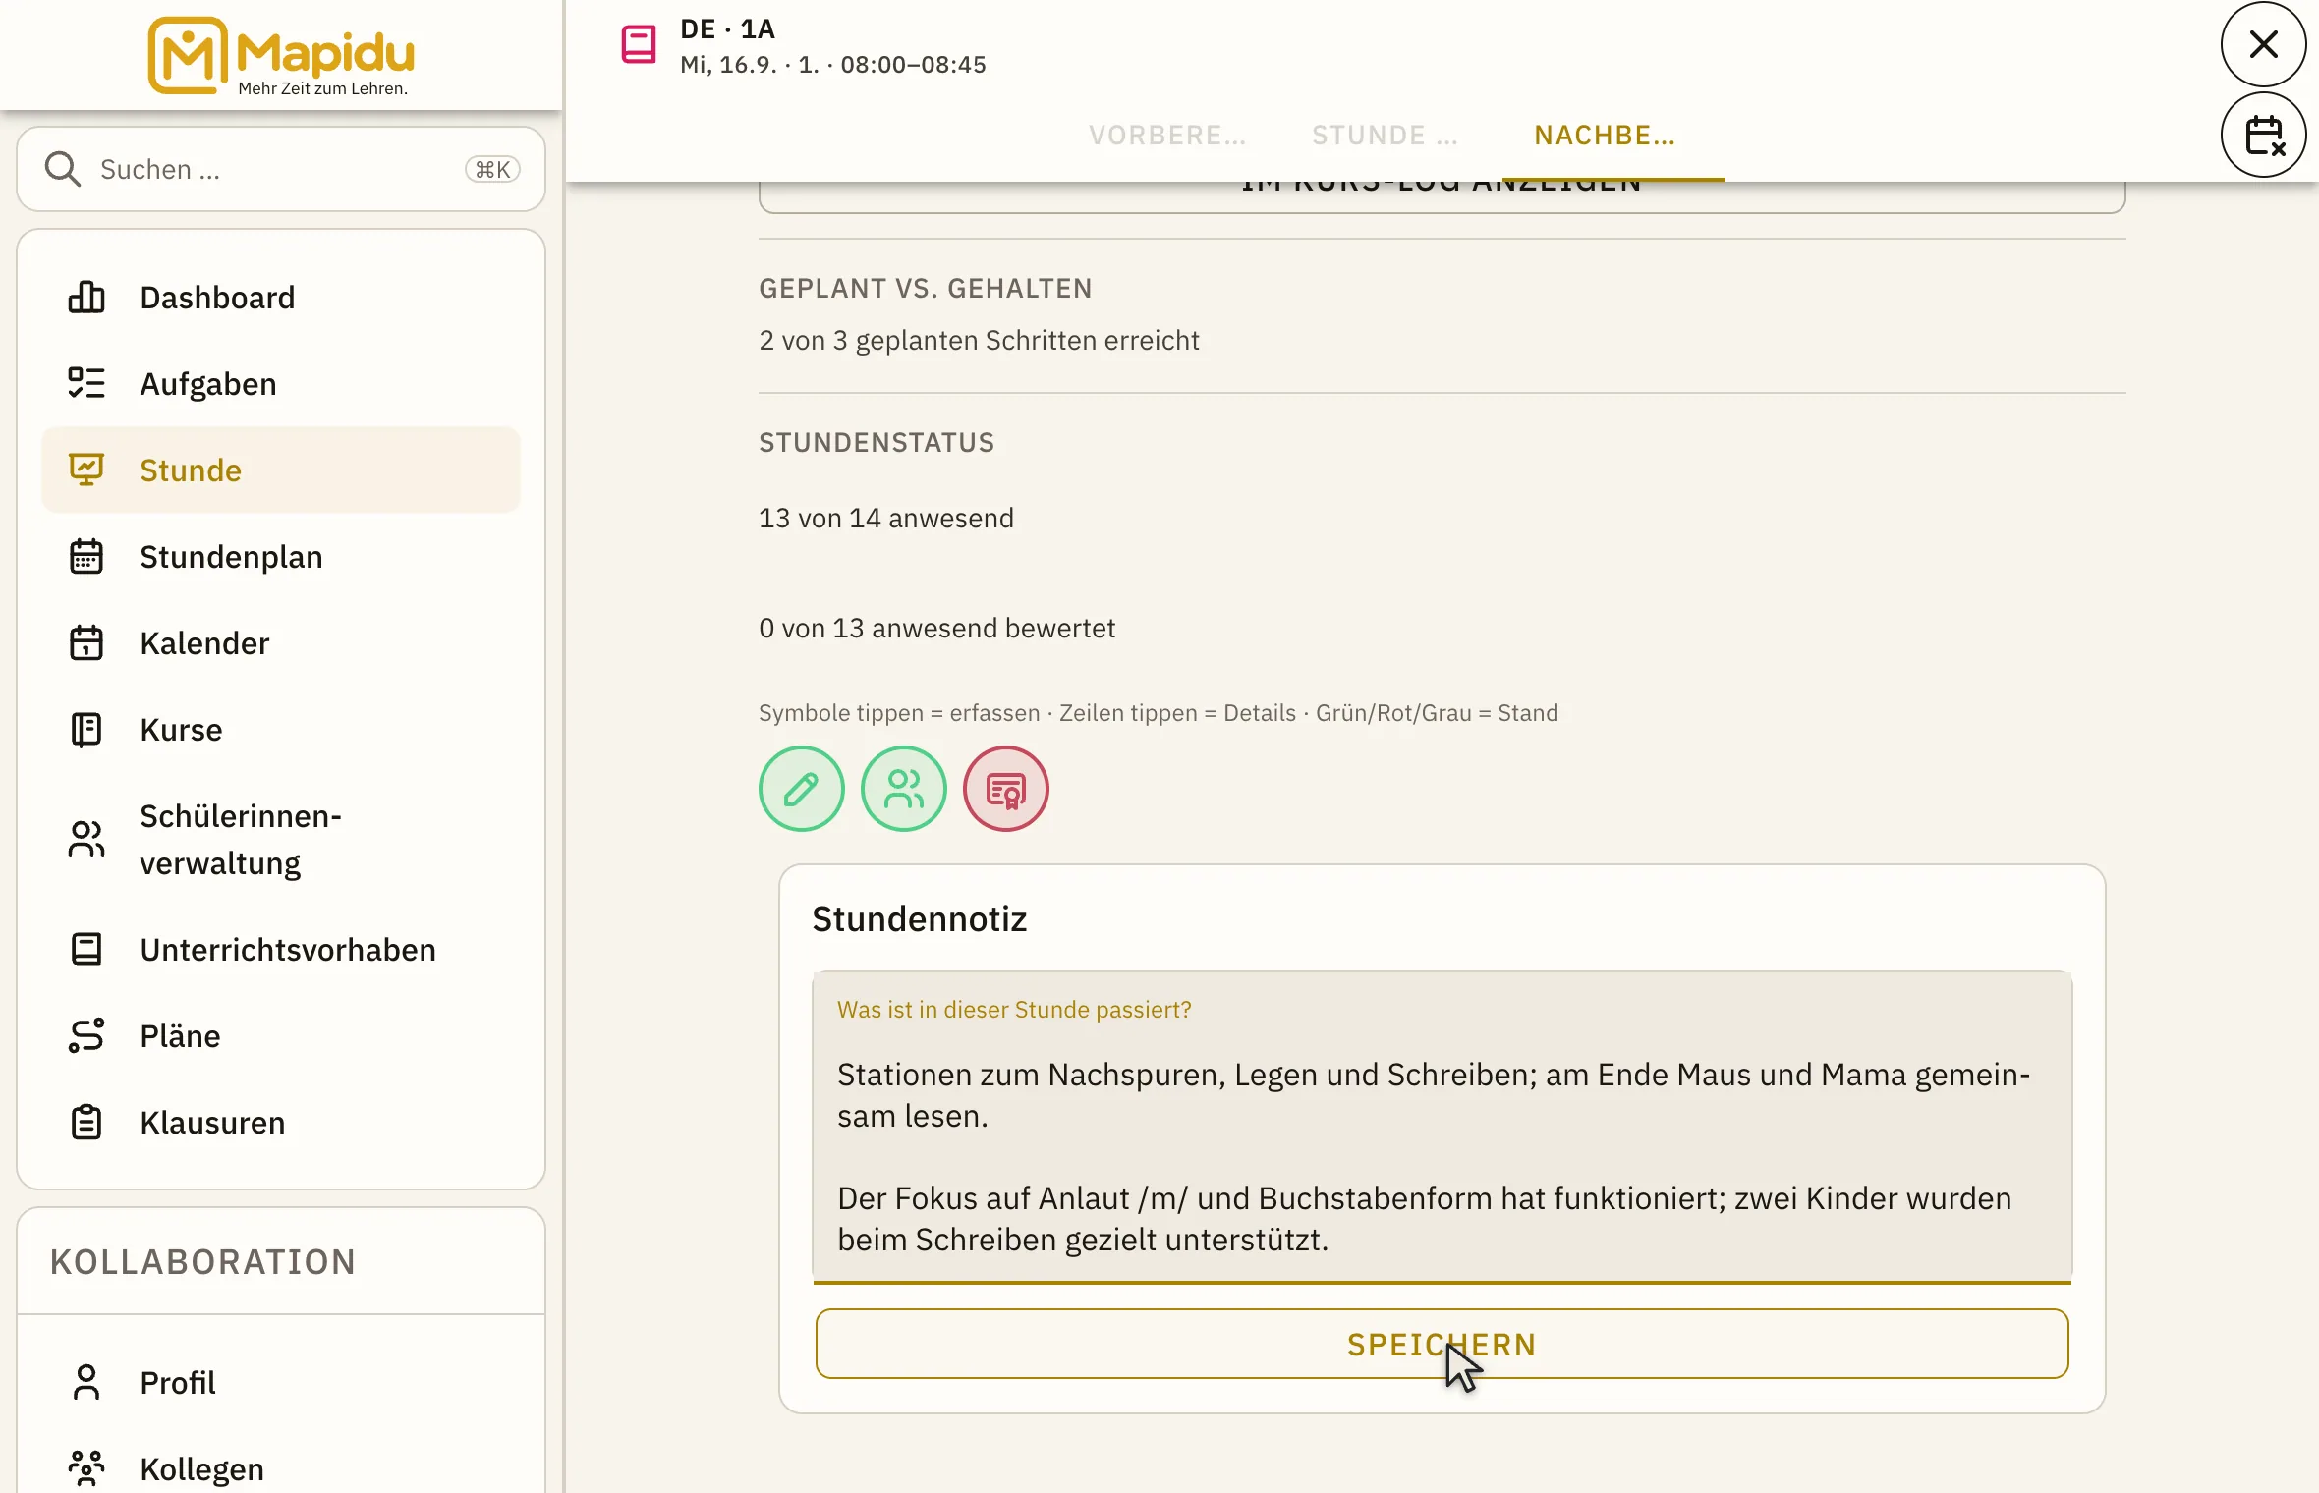Click the Stundennotiz card heading
2319x1493 pixels.
click(919, 918)
